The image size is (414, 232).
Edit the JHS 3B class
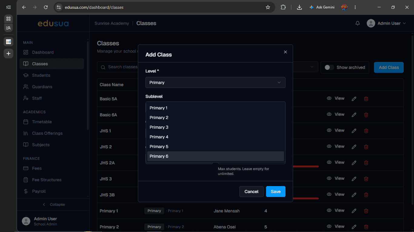354,195
